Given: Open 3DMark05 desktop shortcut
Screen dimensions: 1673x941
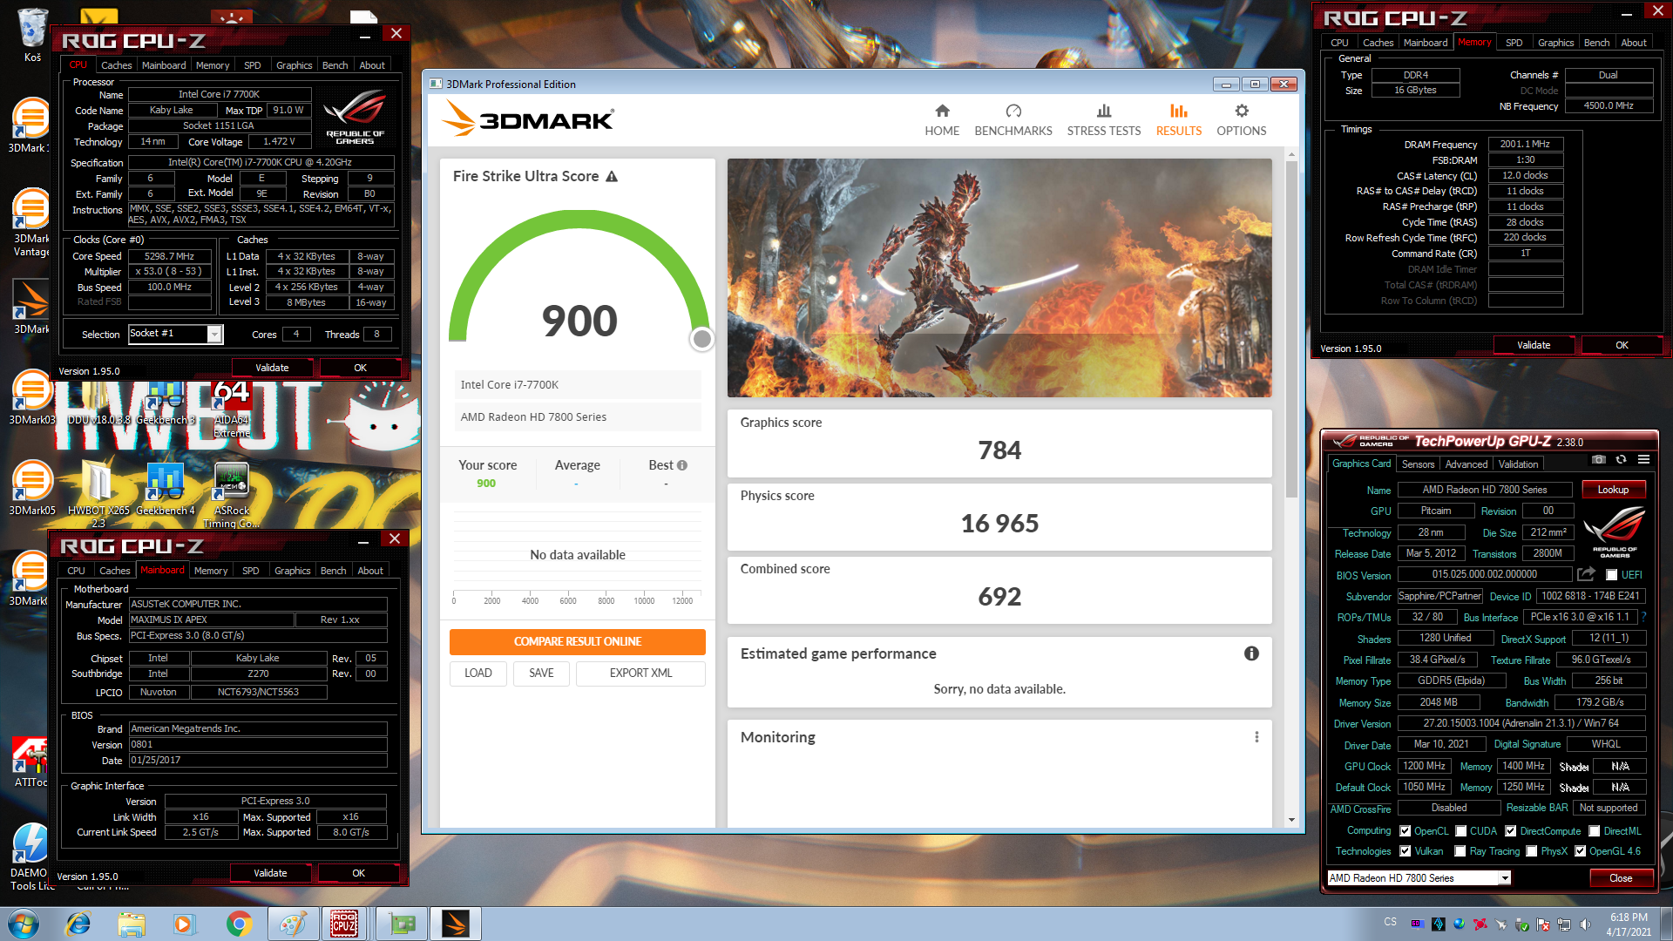Looking at the screenshot, I should pyautogui.click(x=32, y=488).
